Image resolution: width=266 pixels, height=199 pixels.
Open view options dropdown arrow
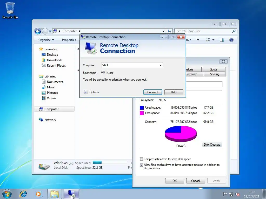click(x=213, y=40)
